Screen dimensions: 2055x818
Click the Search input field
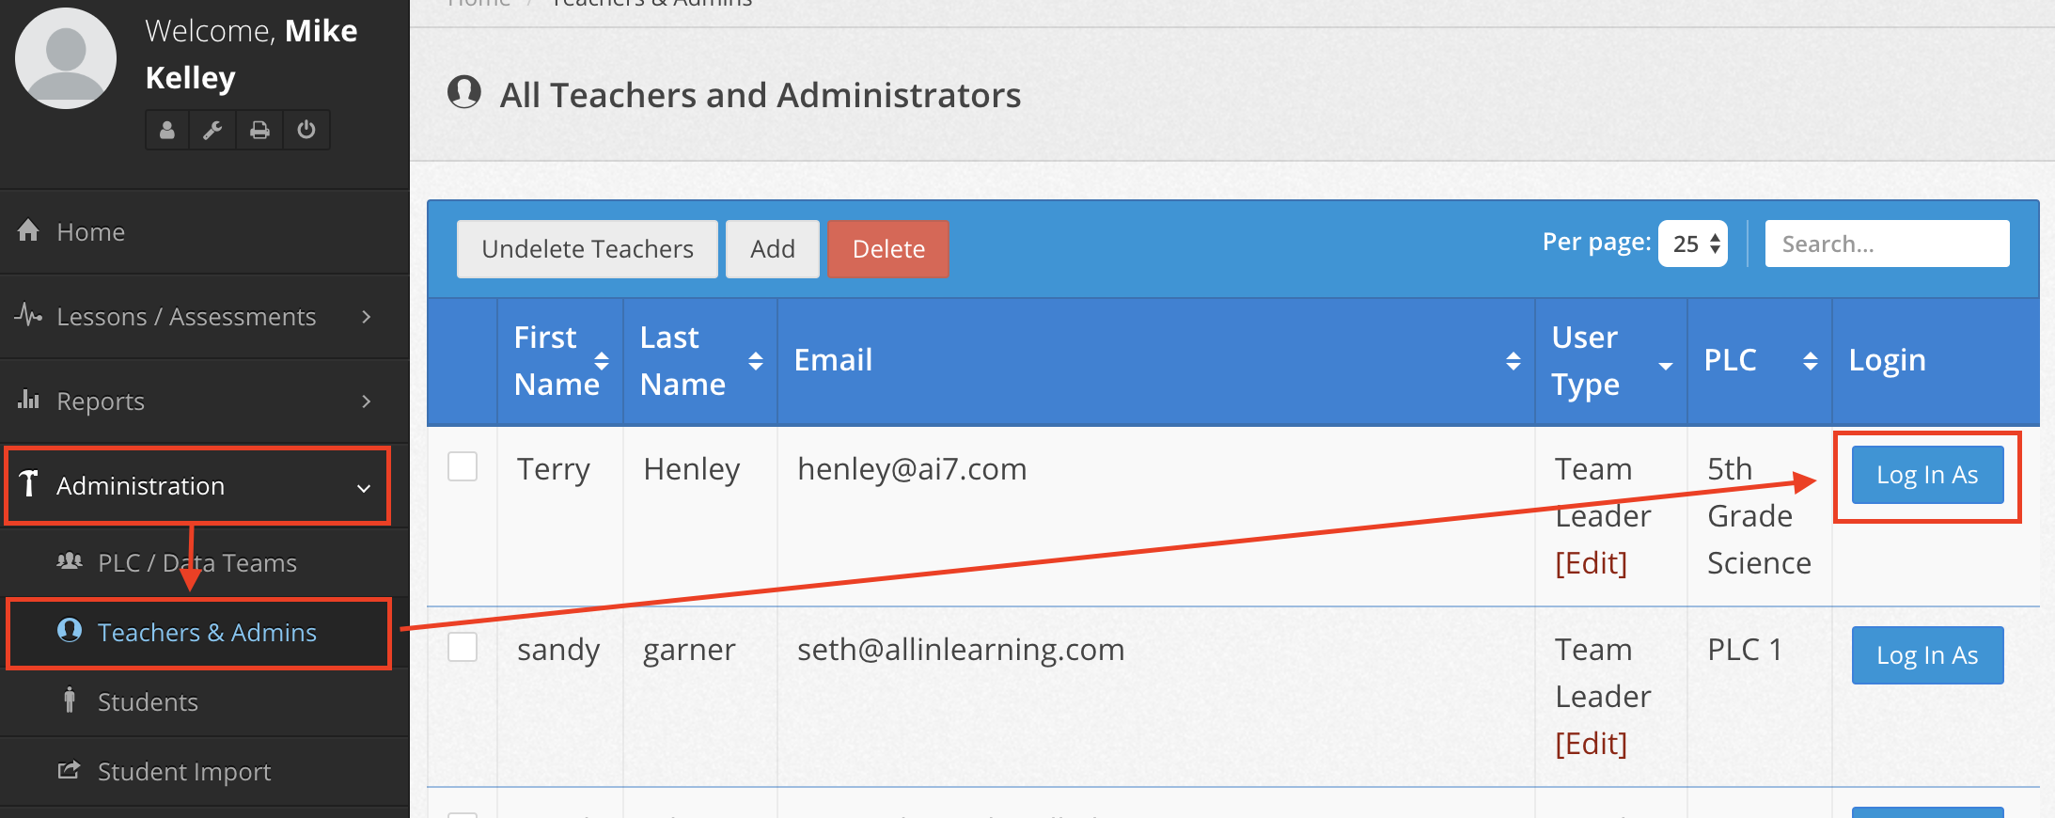1888,244
